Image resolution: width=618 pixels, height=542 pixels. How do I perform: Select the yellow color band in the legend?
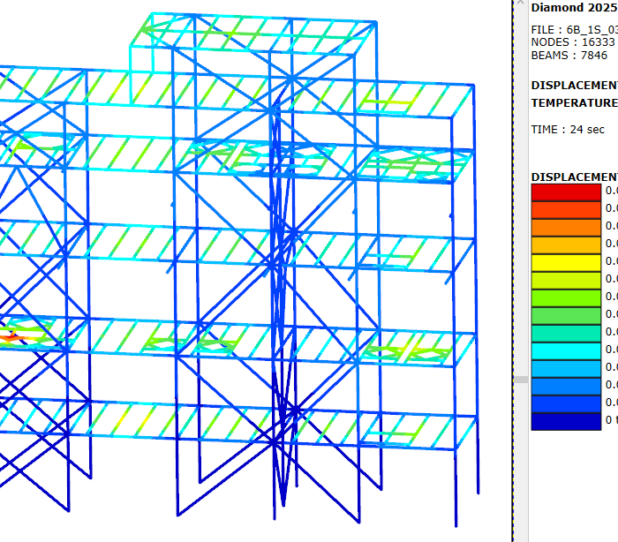point(565,262)
